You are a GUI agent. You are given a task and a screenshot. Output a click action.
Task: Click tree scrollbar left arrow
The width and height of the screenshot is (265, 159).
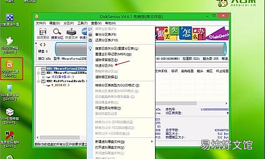tap(38, 137)
